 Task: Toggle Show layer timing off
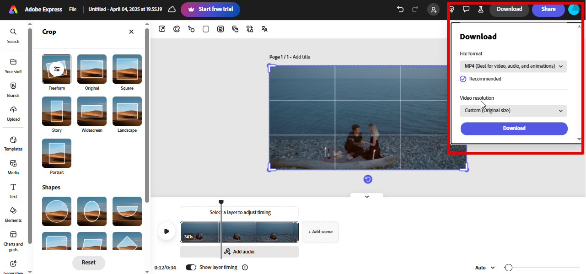191,267
